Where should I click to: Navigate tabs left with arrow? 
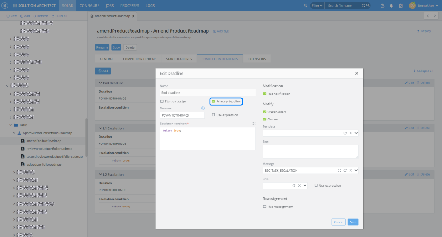[x=428, y=16]
